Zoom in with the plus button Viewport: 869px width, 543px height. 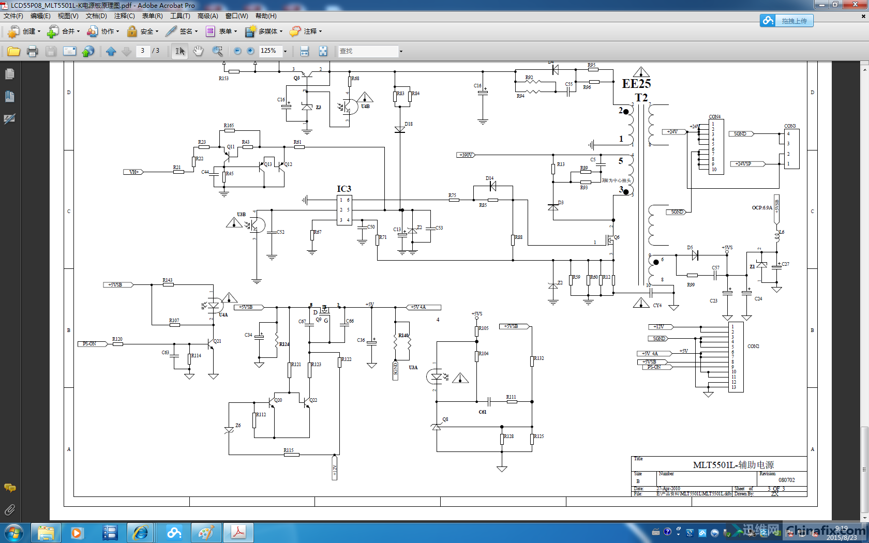(x=250, y=51)
